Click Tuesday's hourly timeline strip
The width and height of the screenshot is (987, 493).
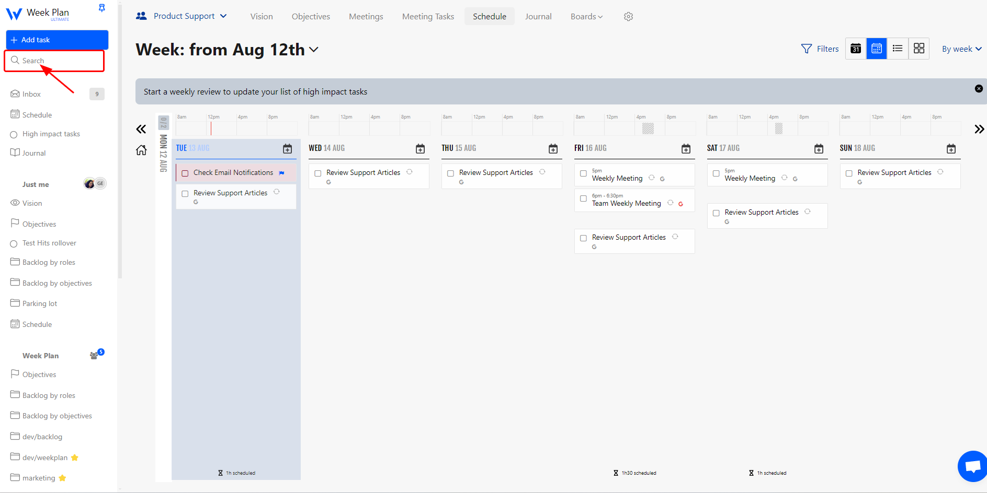[x=236, y=128]
